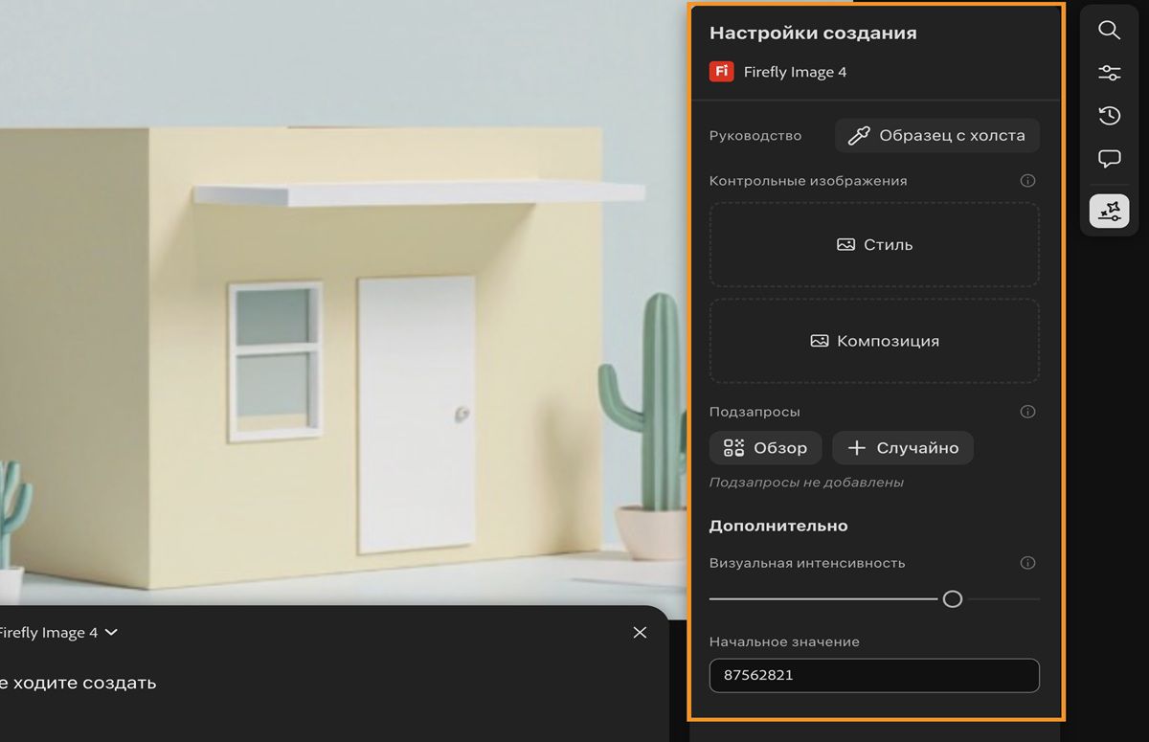Viewport: 1149px width, 742px height.
Task: Select the adjustments sliders icon in the sidebar
Action: pyautogui.click(x=1109, y=72)
